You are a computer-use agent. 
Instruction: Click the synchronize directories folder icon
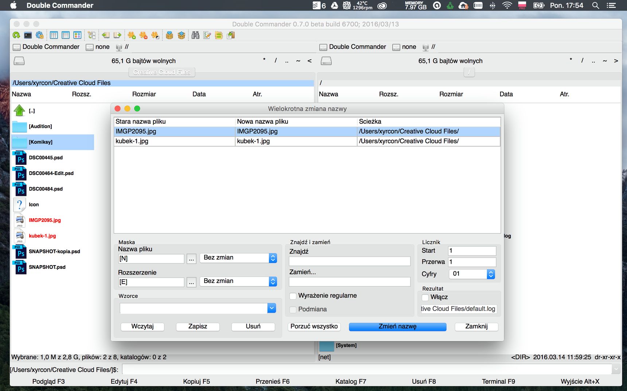219,35
